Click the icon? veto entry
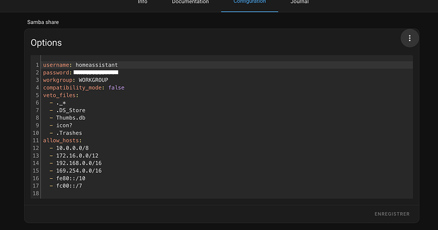The image size is (438, 230). click(x=61, y=125)
